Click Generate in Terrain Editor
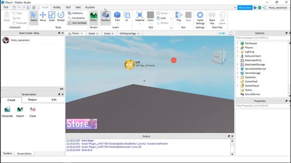The width and height of the screenshot is (291, 163). (x=7, y=112)
